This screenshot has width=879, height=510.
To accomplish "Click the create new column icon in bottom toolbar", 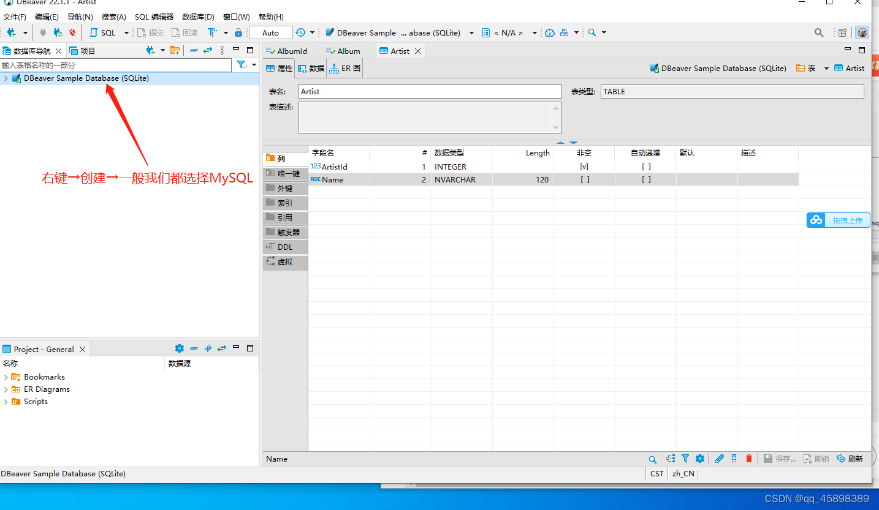I will click(734, 459).
